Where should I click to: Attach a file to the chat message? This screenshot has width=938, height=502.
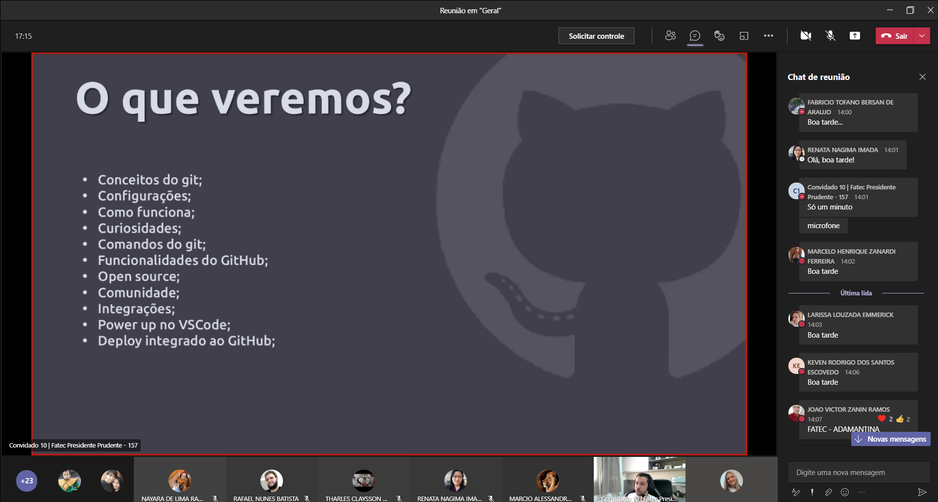click(828, 492)
